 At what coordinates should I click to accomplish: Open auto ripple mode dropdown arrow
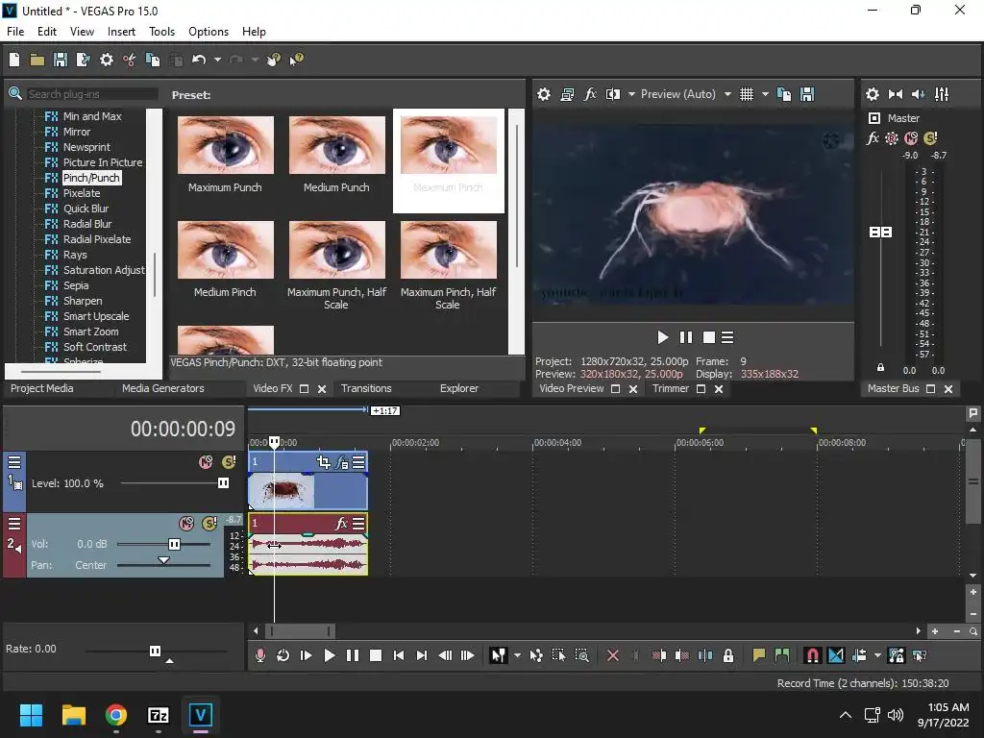pyautogui.click(x=877, y=655)
